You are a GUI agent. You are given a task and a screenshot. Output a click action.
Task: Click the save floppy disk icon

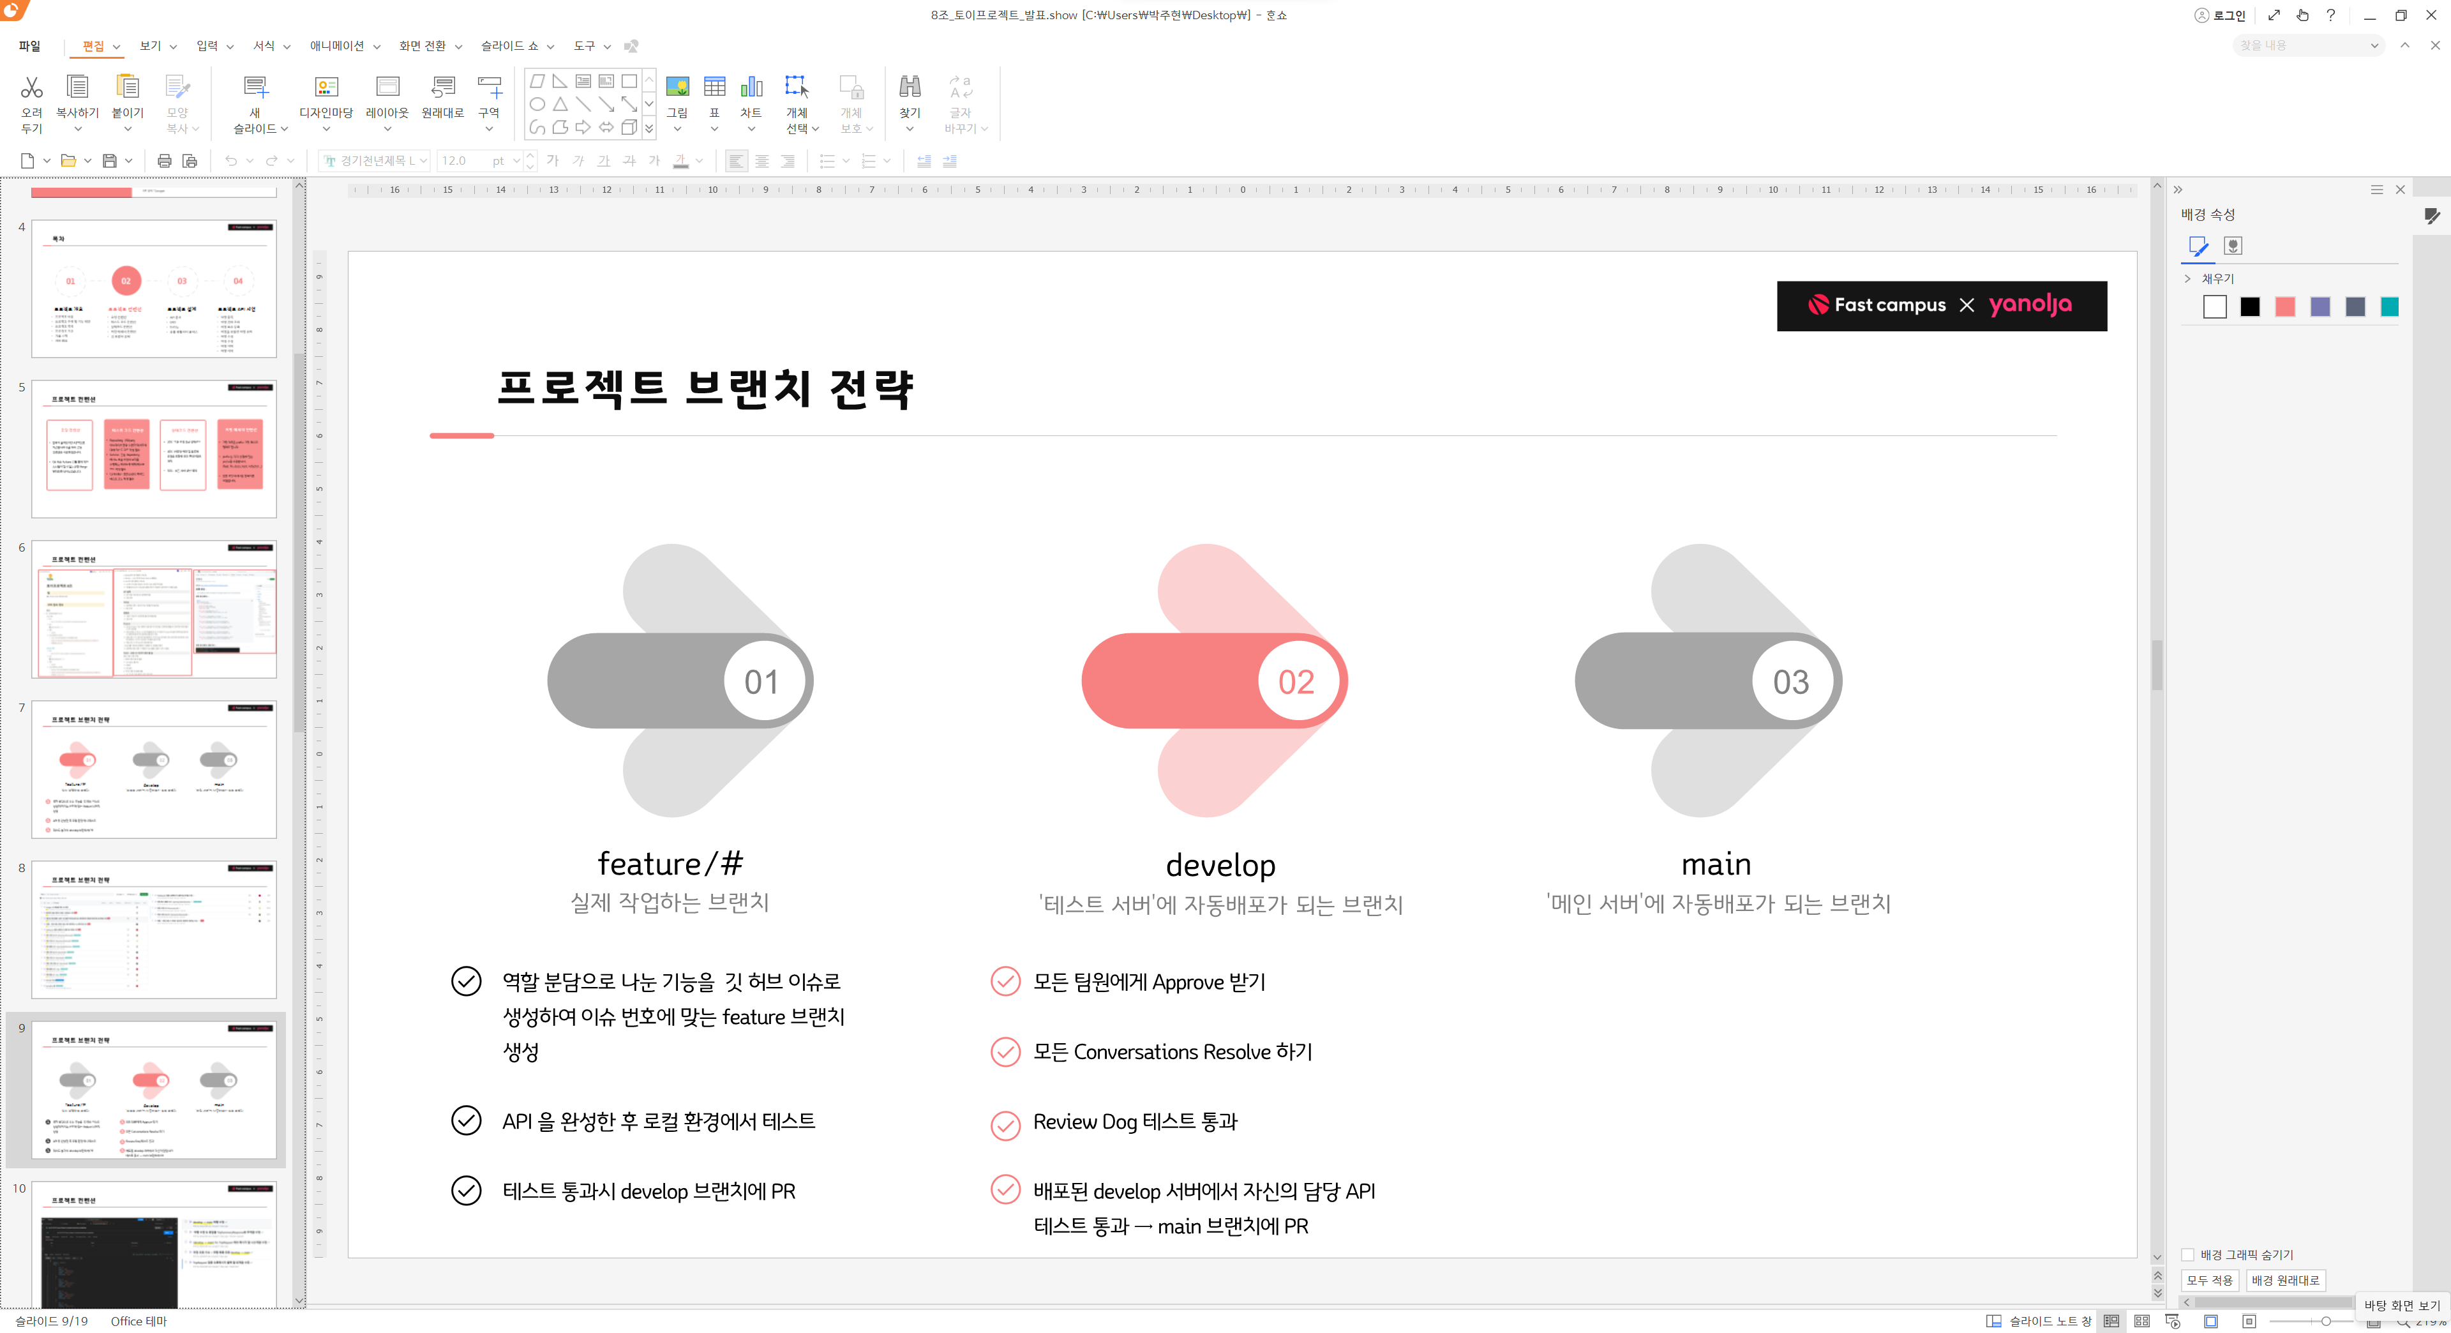109,161
